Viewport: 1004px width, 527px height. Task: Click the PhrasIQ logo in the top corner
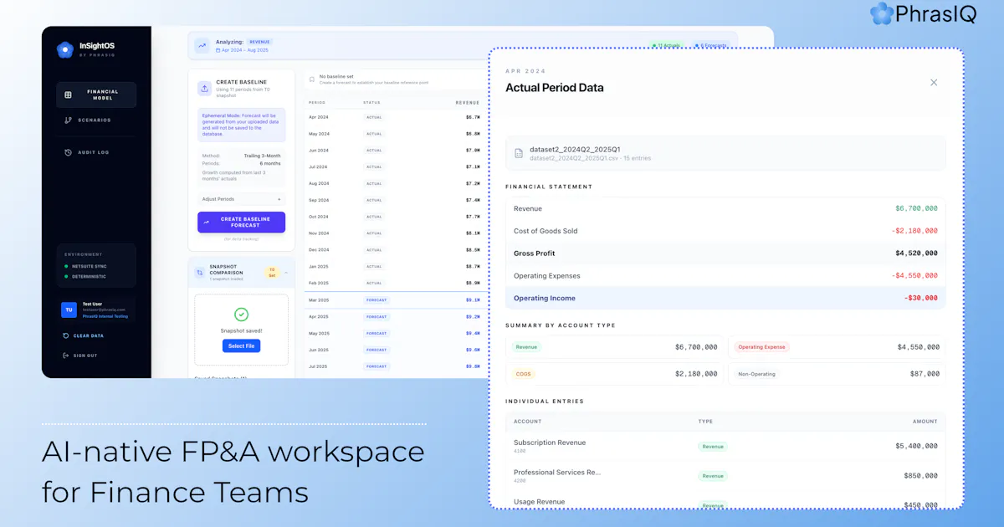pos(923,13)
